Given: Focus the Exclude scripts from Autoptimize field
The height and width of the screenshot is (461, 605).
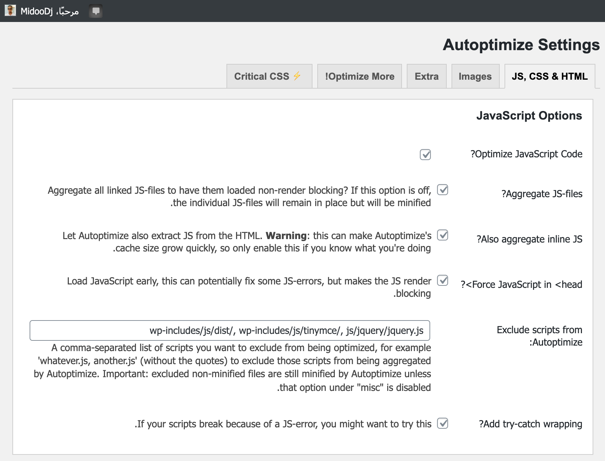Looking at the screenshot, I should click(230, 330).
